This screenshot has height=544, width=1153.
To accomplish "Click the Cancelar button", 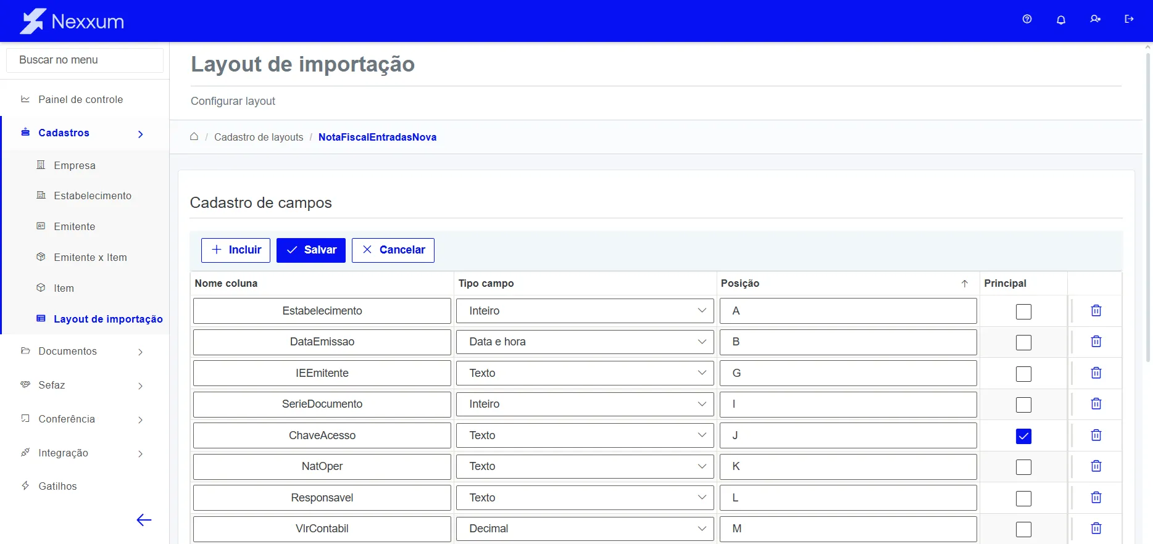I will click(393, 250).
